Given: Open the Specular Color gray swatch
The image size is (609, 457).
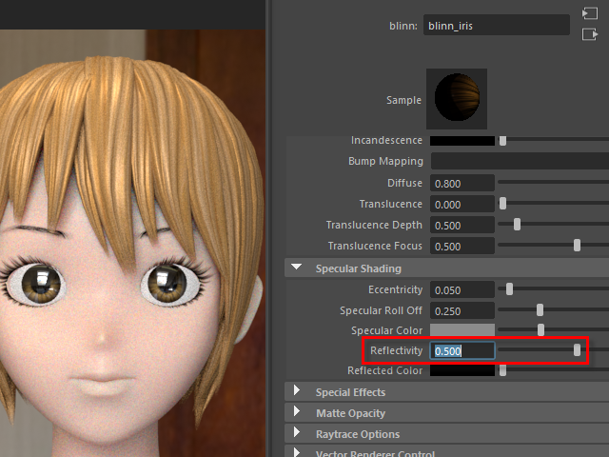Looking at the screenshot, I should click(x=462, y=330).
